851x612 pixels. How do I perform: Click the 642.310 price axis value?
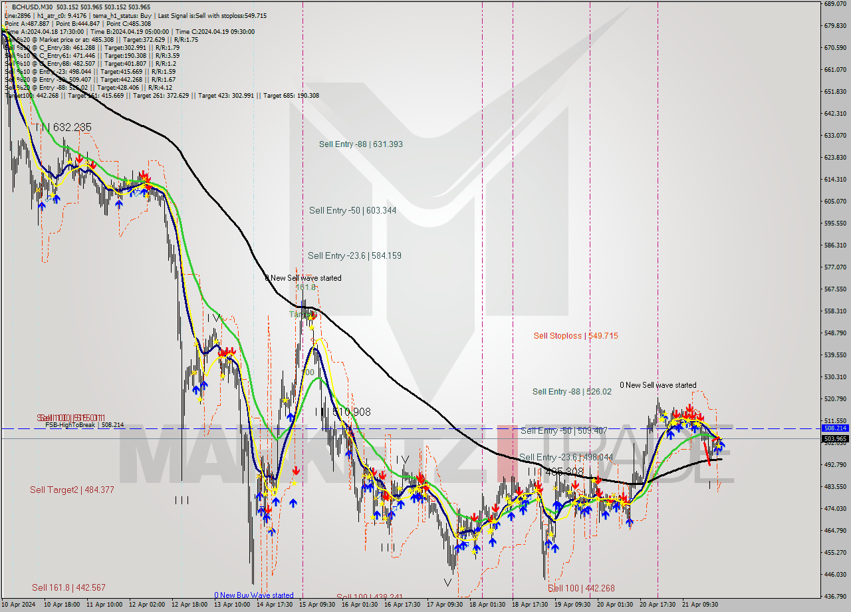click(835, 114)
